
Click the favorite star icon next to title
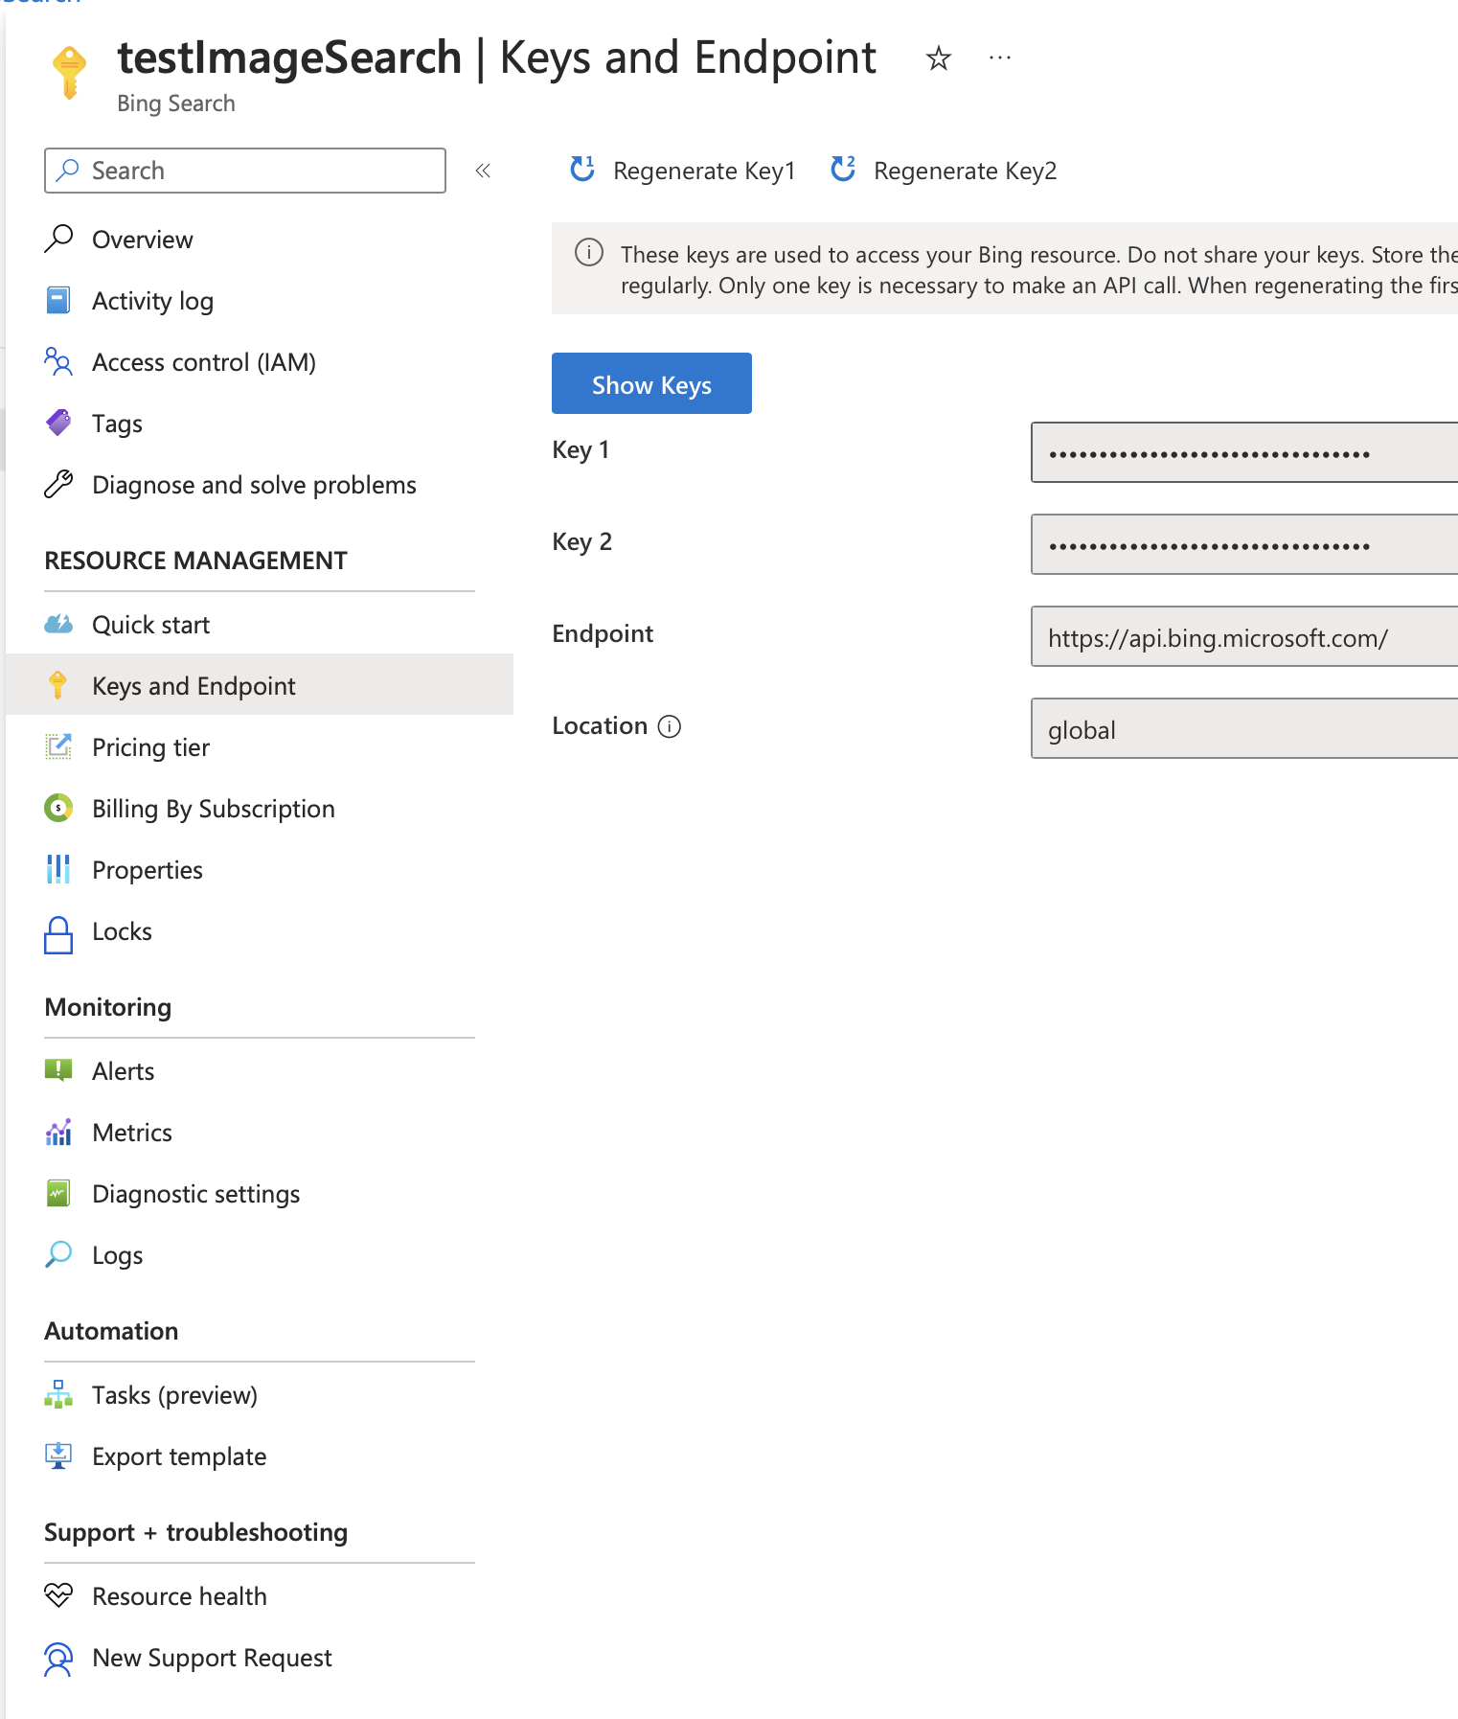(x=939, y=58)
